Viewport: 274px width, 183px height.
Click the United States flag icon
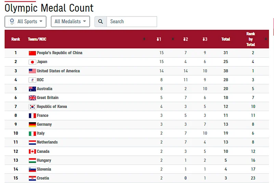click(x=32, y=71)
